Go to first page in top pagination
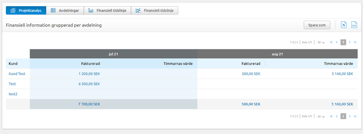This screenshot has height=134, width=363. 331,42
